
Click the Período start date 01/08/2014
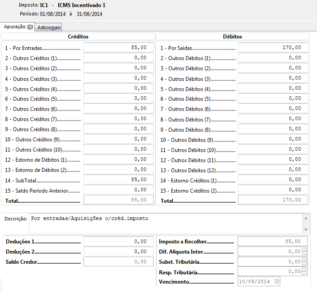tap(53, 14)
